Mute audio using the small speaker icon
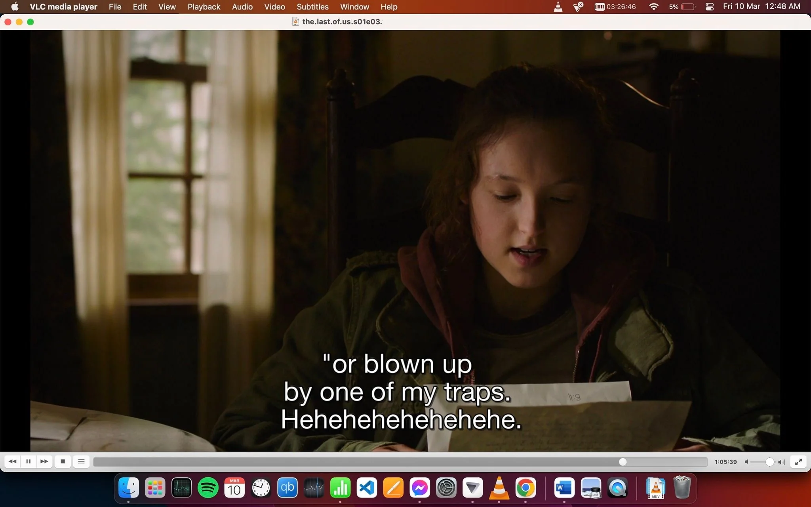 (746, 462)
